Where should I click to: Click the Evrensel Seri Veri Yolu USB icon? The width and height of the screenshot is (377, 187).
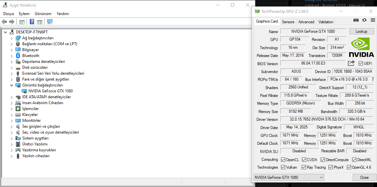(x=18, y=73)
